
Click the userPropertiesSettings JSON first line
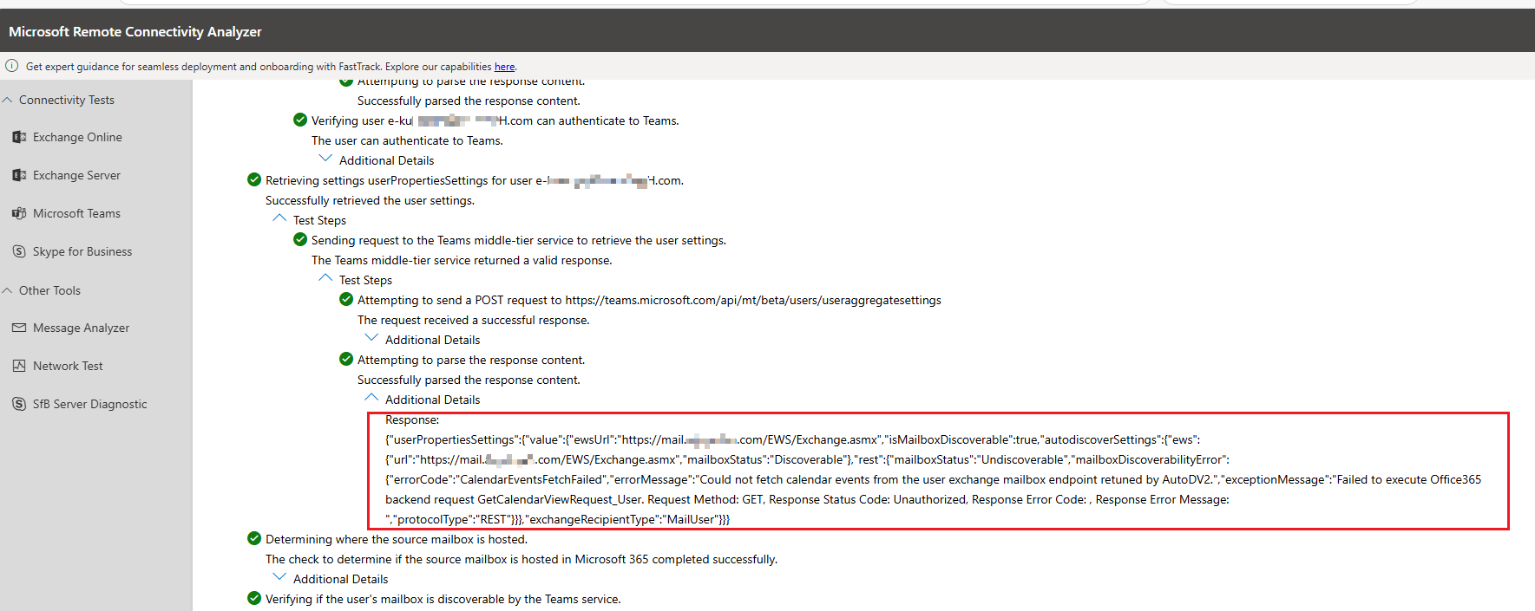793,439
